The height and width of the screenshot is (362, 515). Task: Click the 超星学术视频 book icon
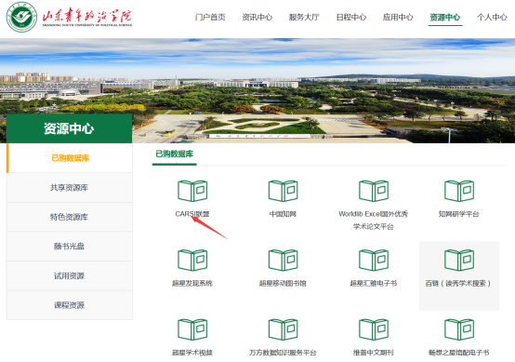point(192,329)
